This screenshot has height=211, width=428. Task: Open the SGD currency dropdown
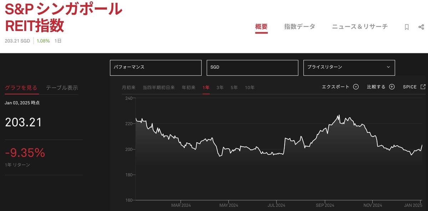pos(252,68)
